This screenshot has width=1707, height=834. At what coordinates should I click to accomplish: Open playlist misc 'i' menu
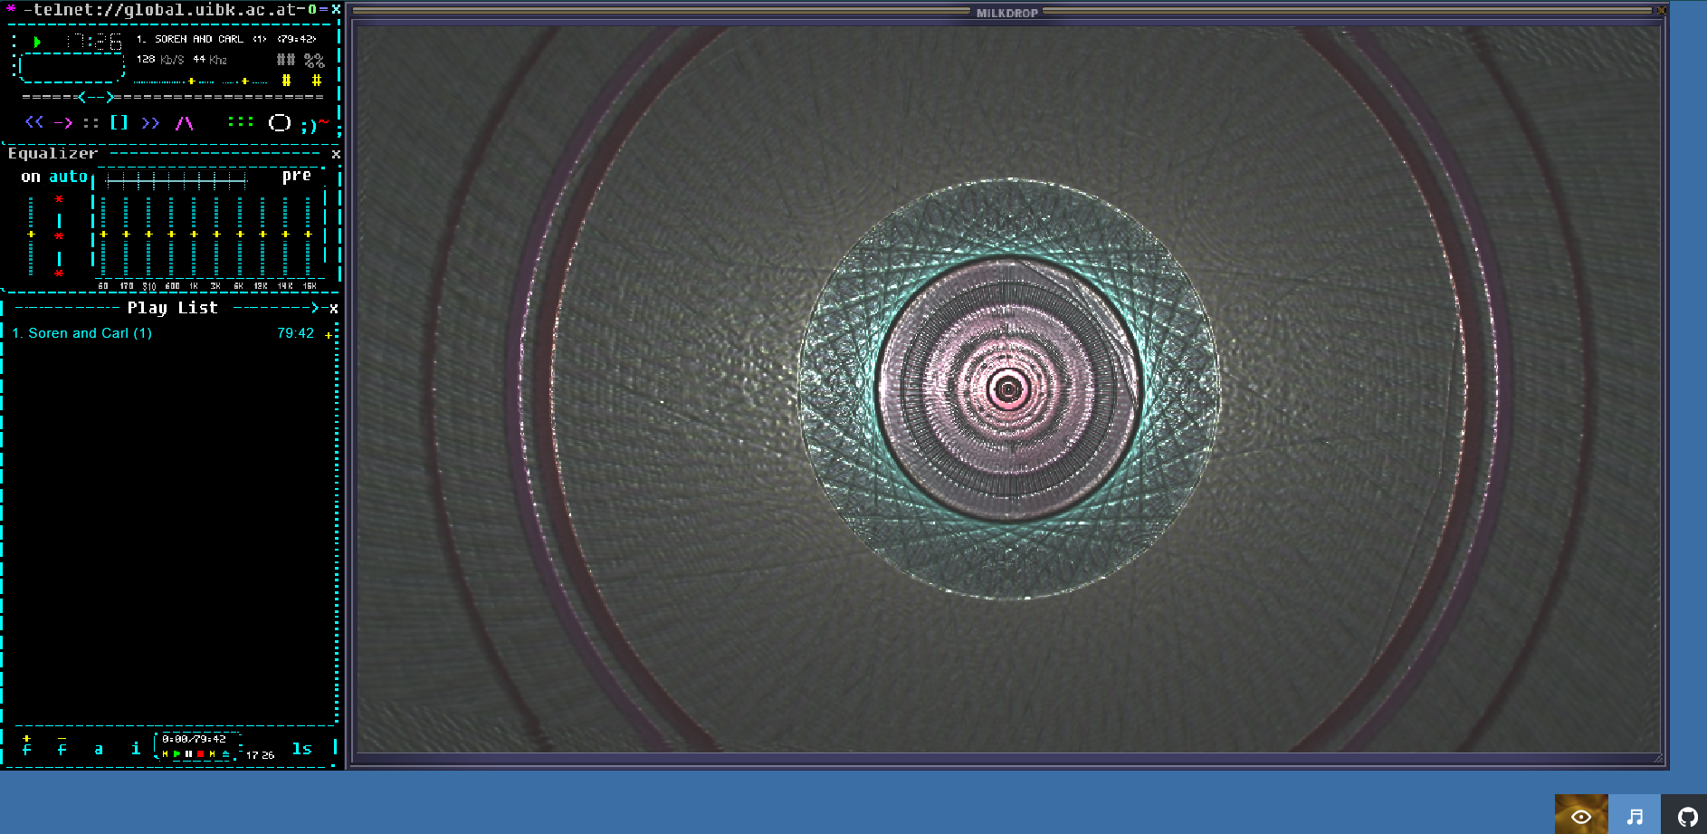coord(136,748)
